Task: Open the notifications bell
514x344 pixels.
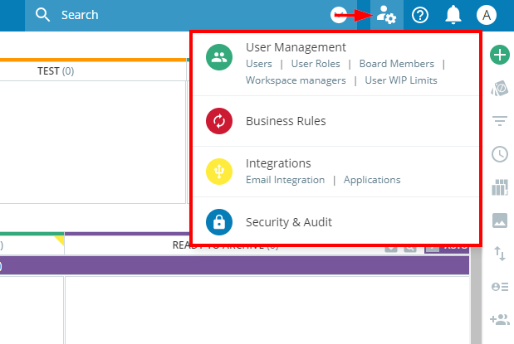Action: pyautogui.click(x=453, y=15)
